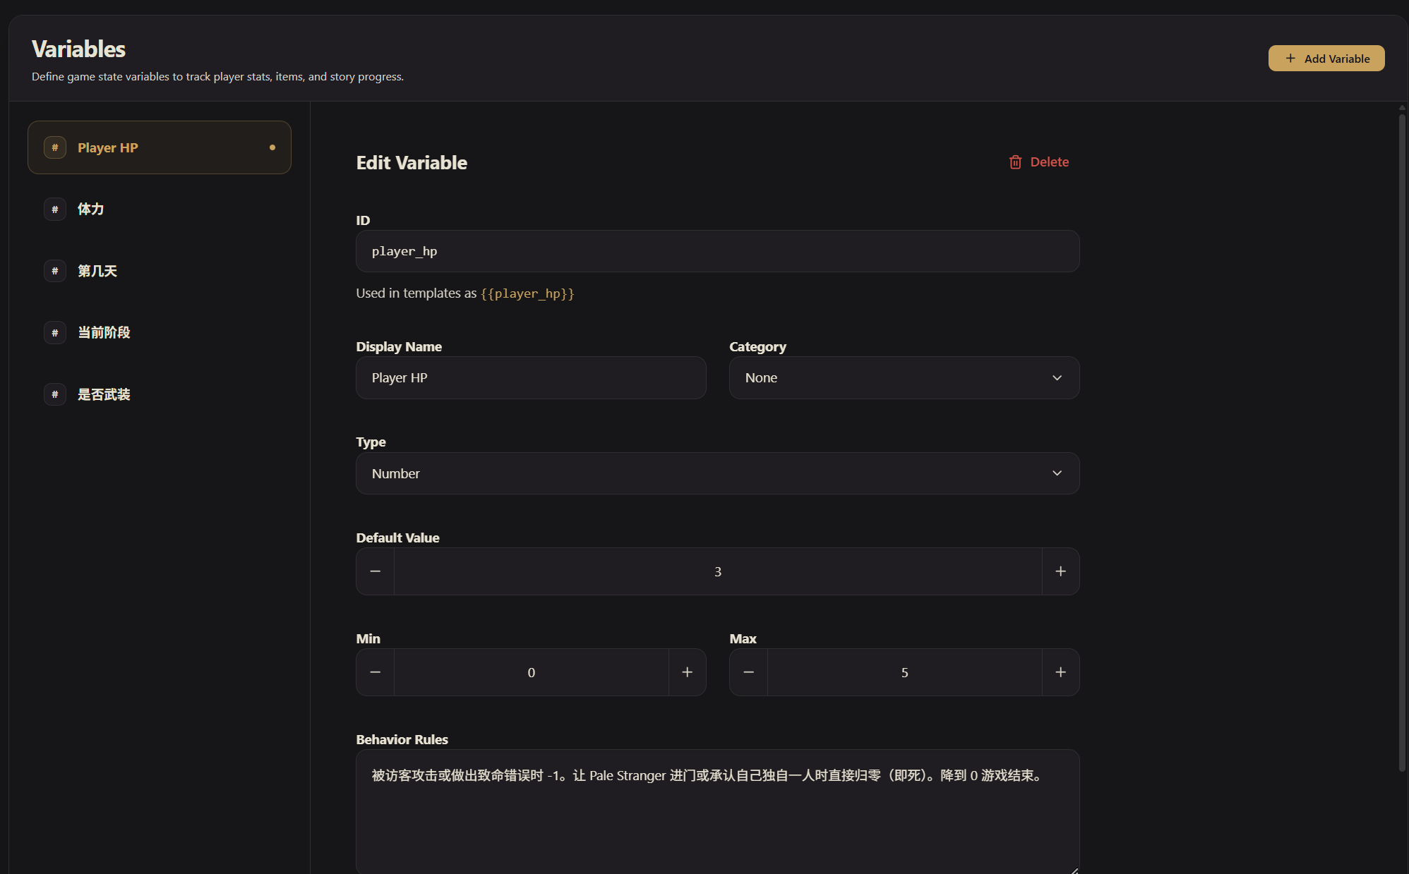Image resolution: width=1409 pixels, height=874 pixels.
Task: Open the Category dropdown
Action: [x=904, y=378]
